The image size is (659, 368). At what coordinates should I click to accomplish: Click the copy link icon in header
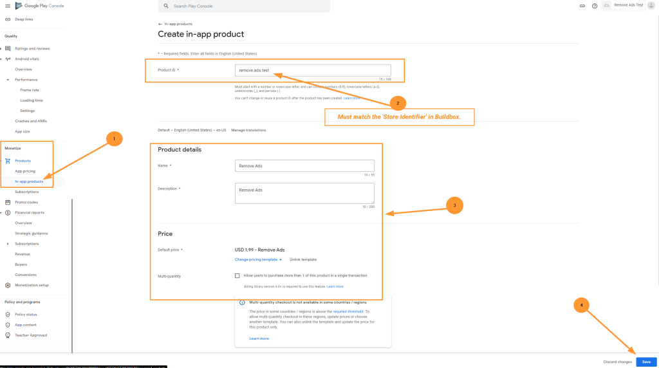pyautogui.click(x=582, y=6)
